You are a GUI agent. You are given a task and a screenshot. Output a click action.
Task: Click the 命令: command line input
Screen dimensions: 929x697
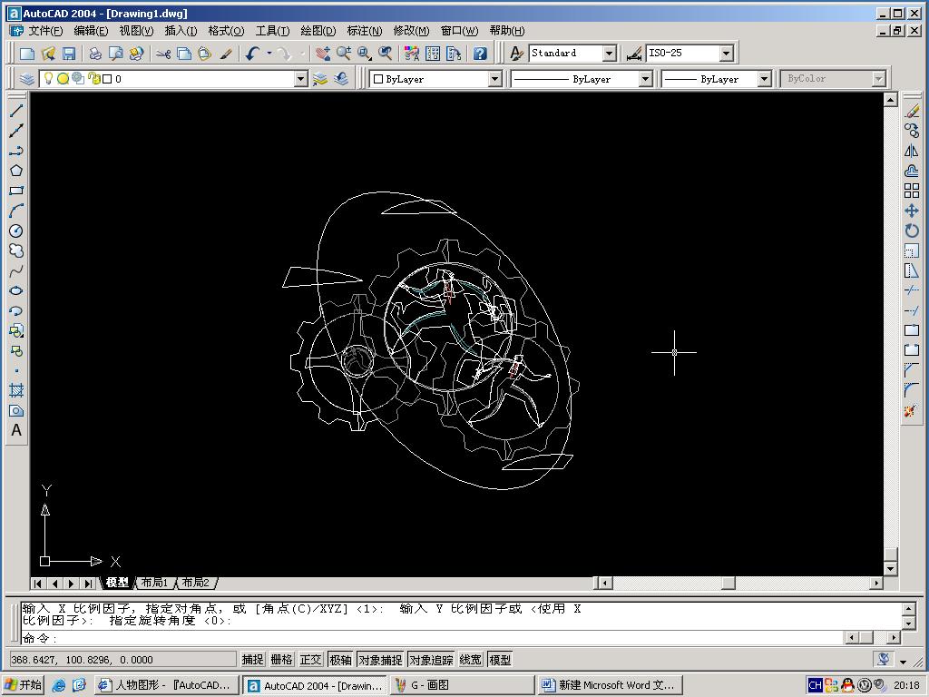pos(432,638)
